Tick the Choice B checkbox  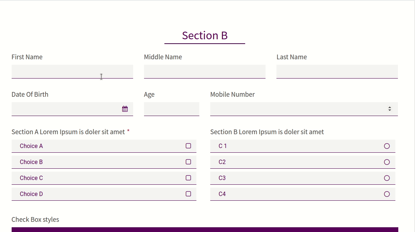pyautogui.click(x=188, y=162)
